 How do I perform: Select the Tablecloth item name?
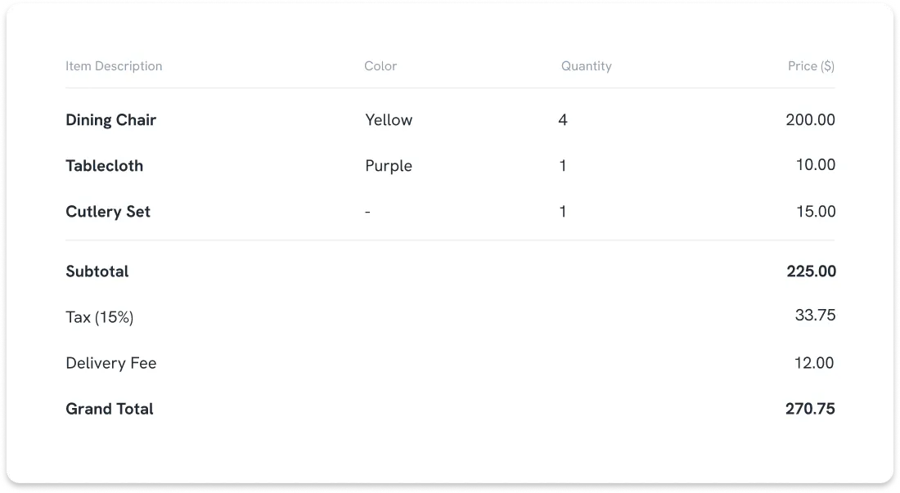point(104,166)
